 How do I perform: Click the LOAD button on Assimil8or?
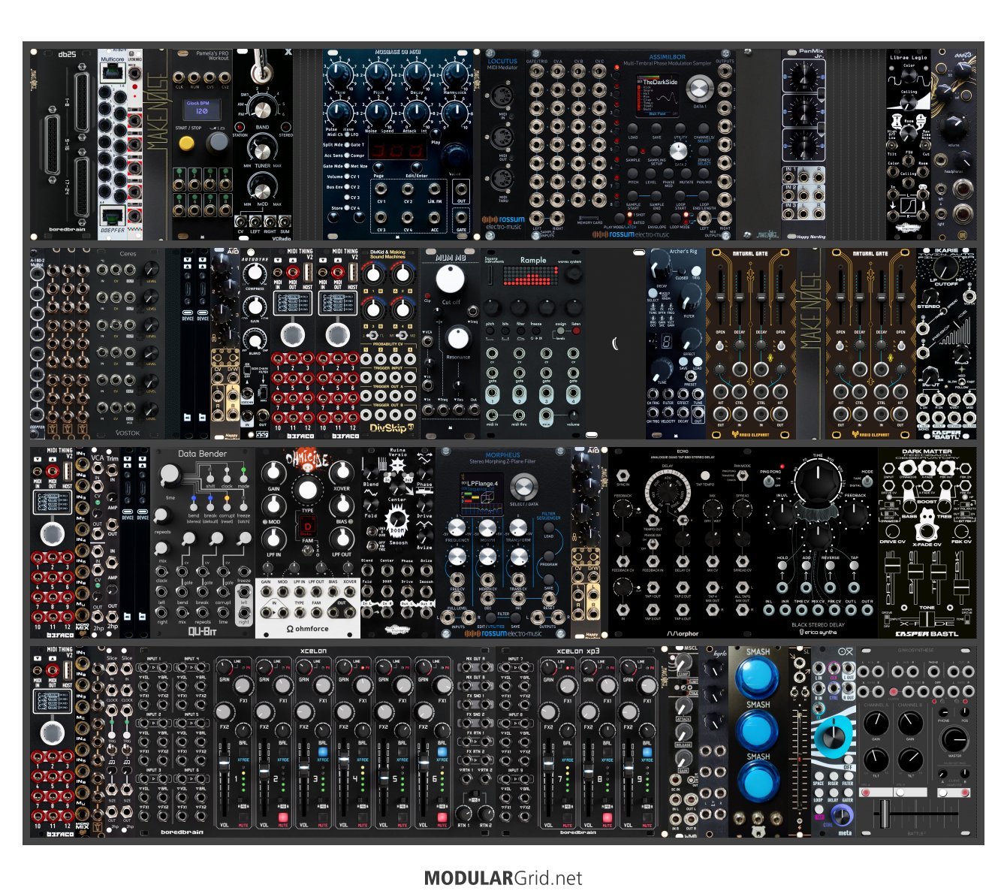coord(633,129)
